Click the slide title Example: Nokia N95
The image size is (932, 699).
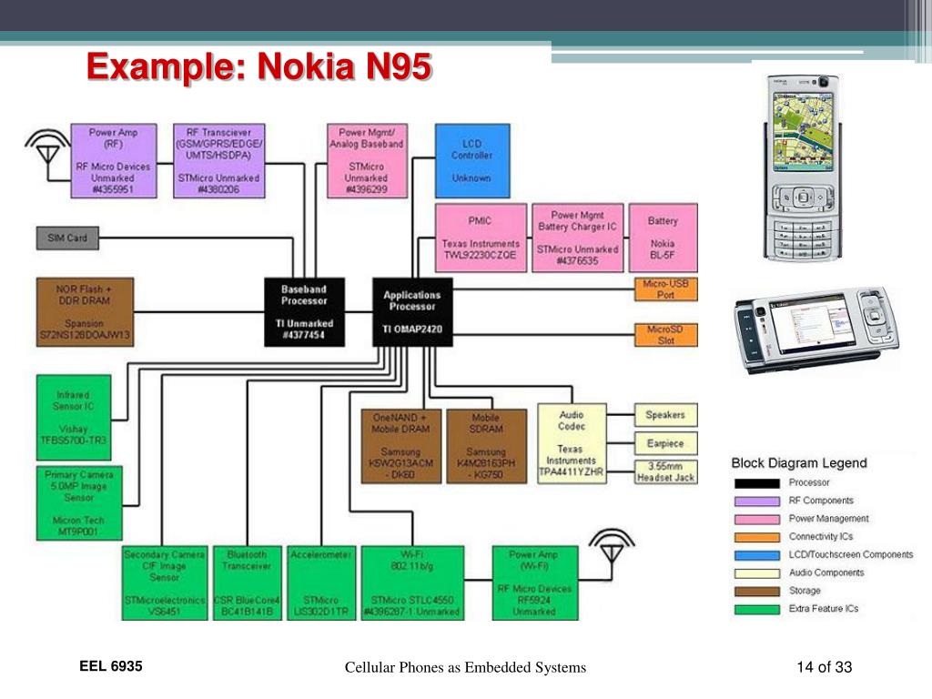point(259,67)
